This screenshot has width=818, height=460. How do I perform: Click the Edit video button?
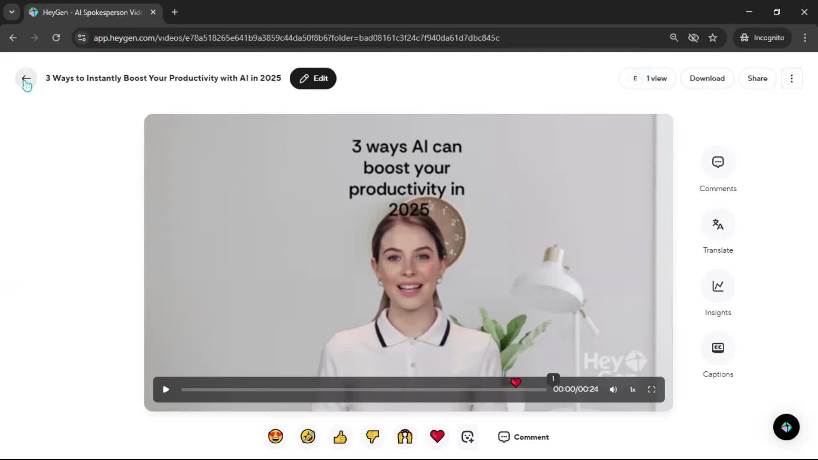click(x=313, y=78)
